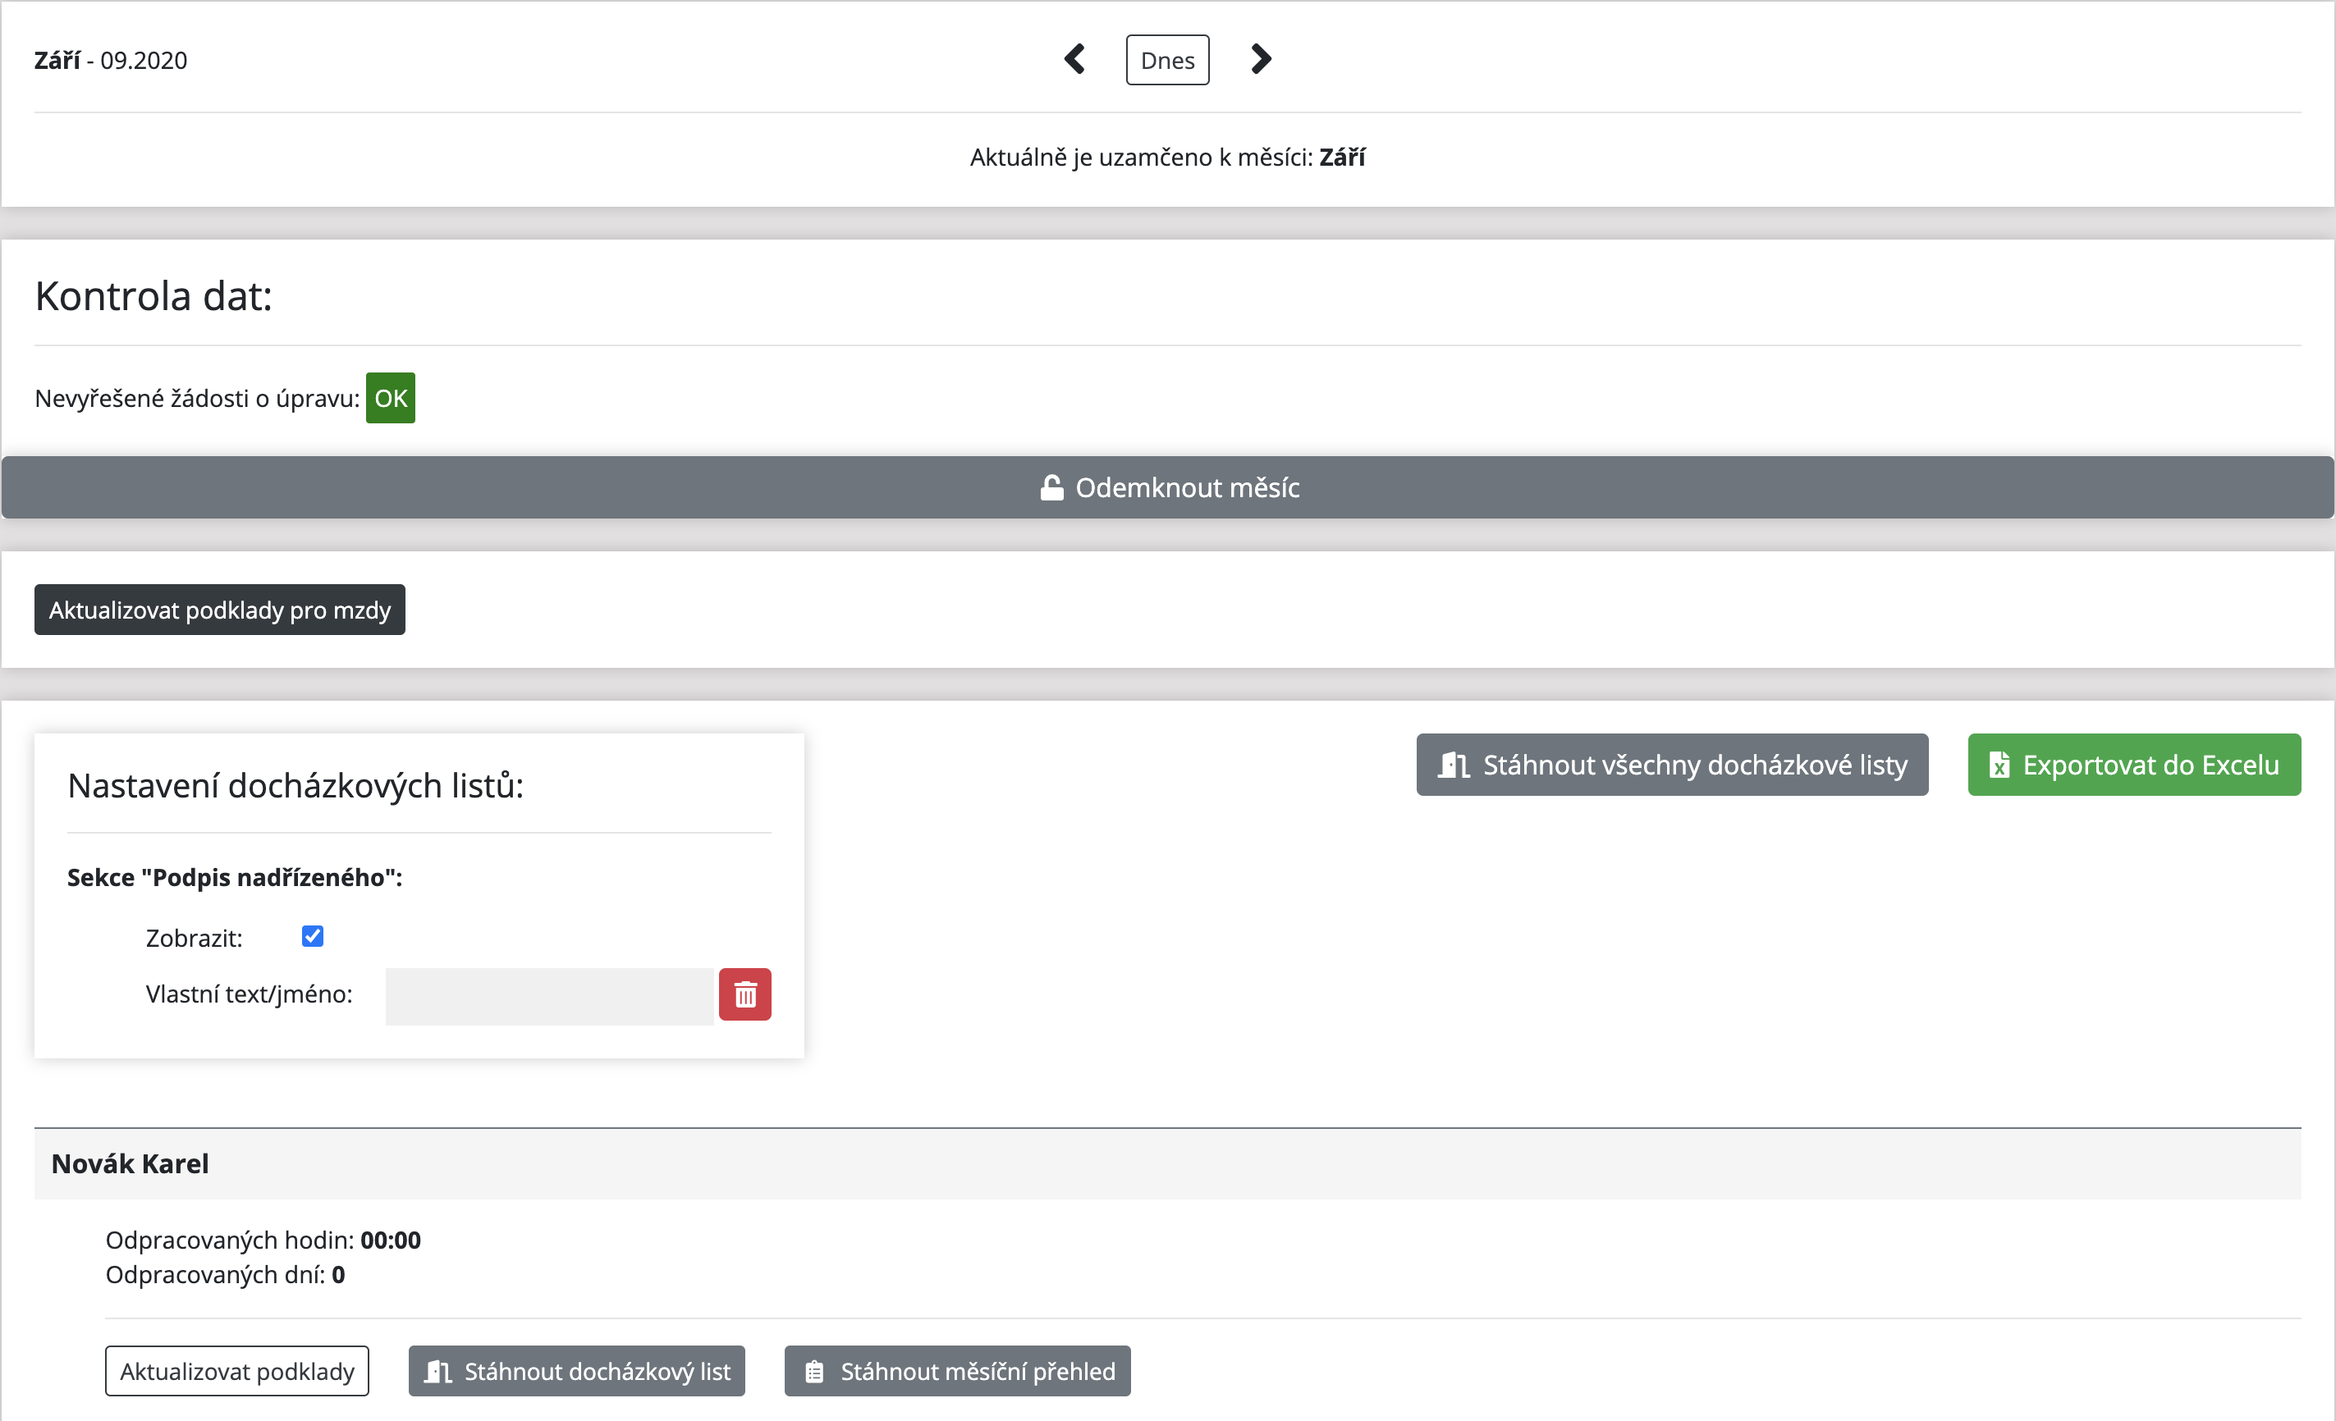
Task: Click clipboard icon on měsíční přehled button
Action: point(814,1372)
